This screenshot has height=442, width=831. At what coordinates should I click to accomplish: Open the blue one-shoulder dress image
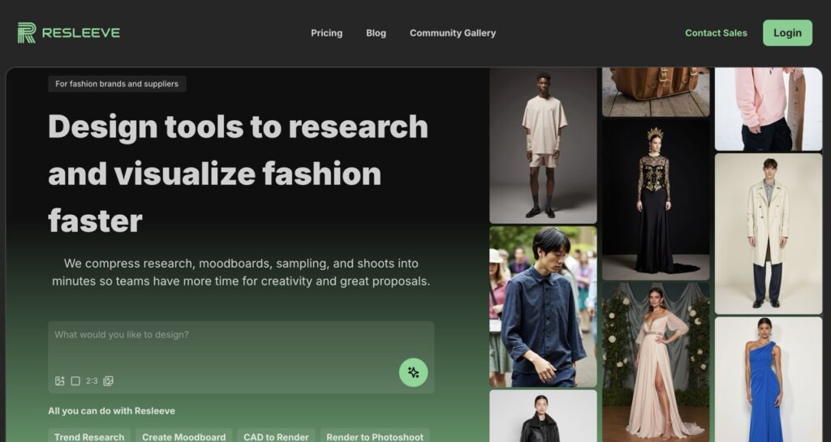point(769,380)
